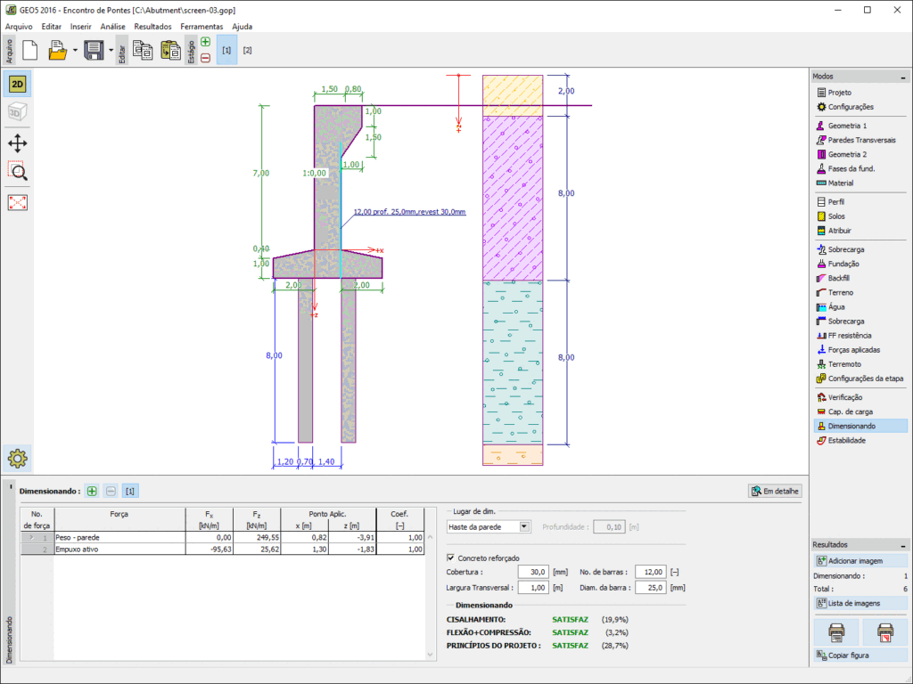
Task: Click the No. de barras input field
Action: point(650,572)
